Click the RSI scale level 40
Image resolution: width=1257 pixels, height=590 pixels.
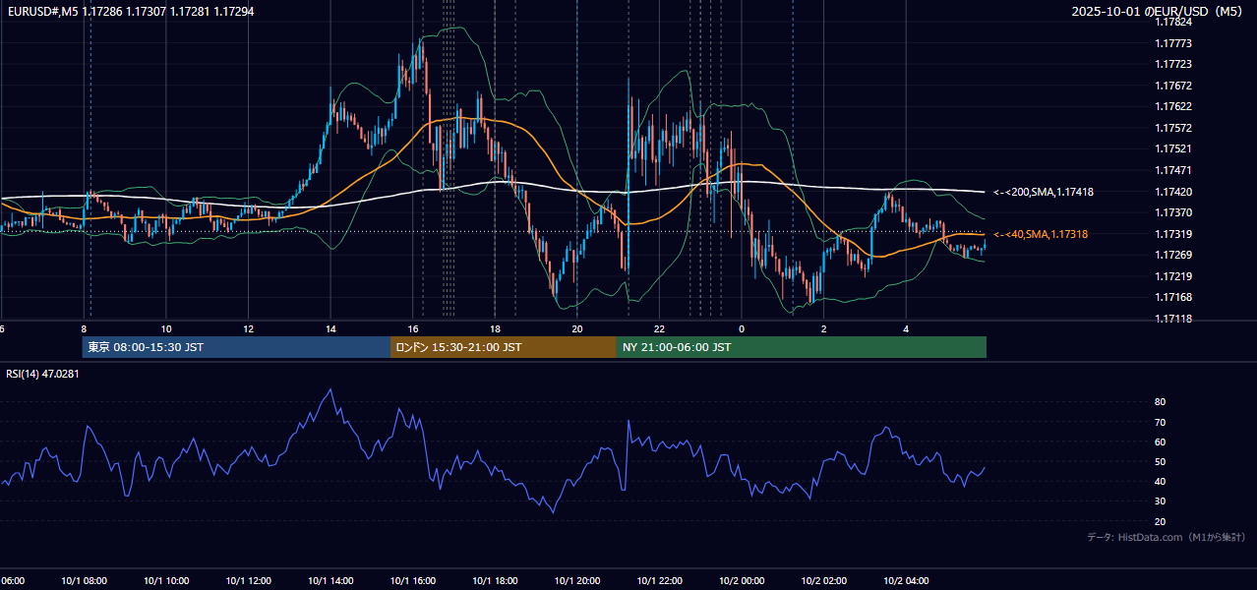(x=1160, y=481)
